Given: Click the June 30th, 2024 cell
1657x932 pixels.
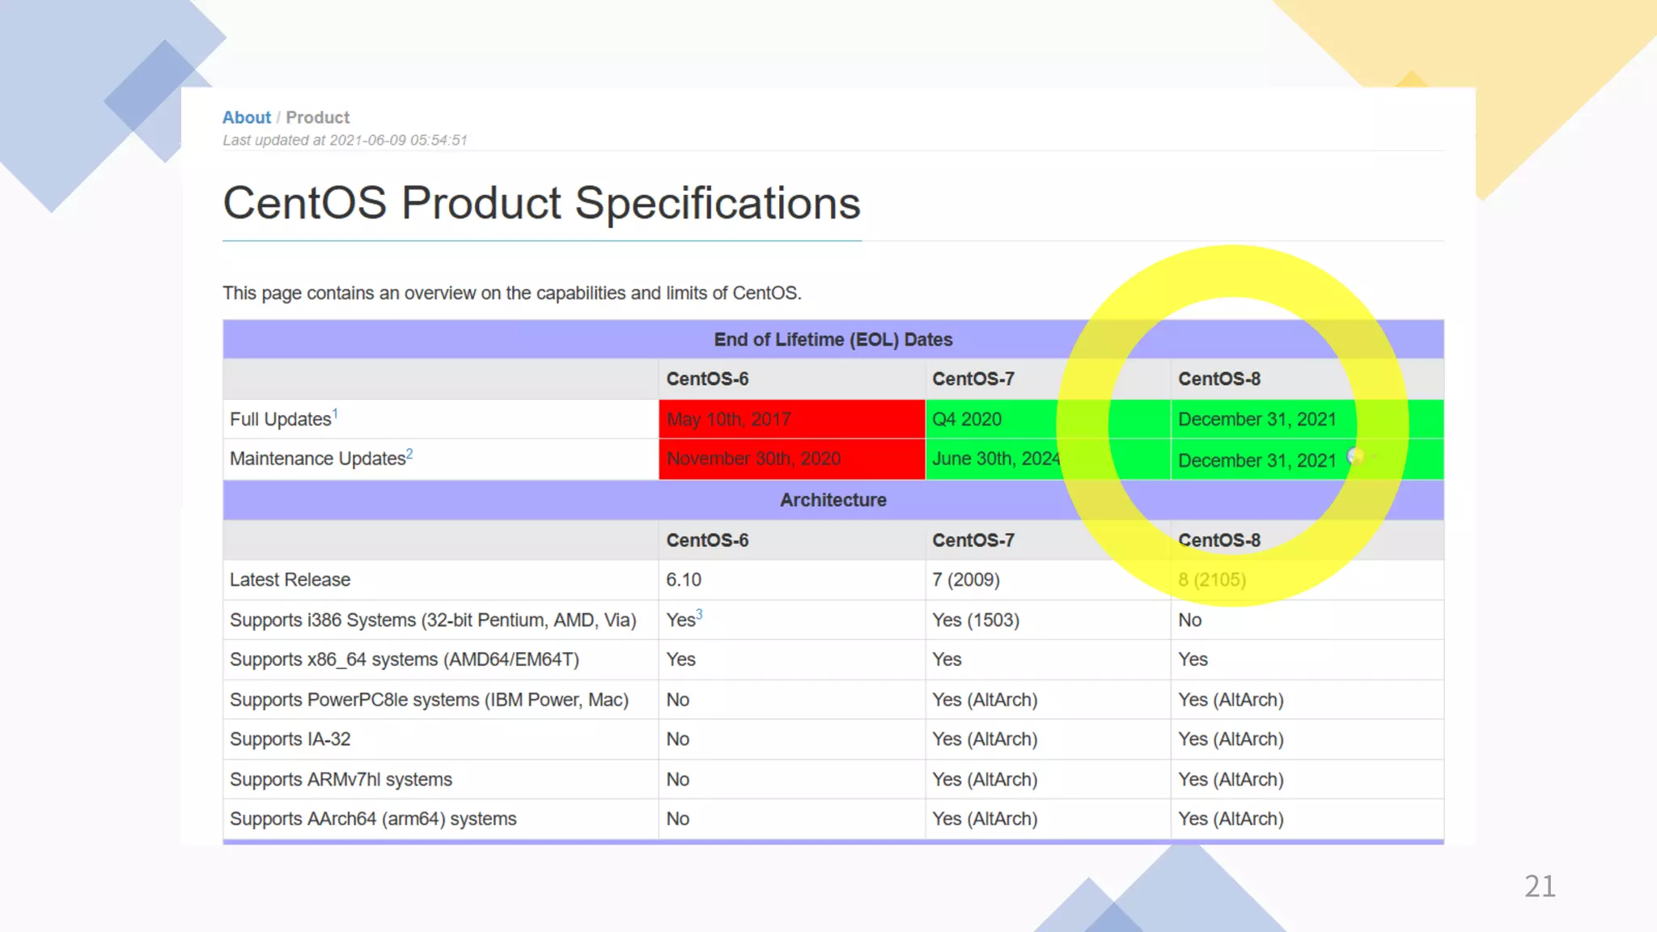Looking at the screenshot, I should [x=995, y=459].
